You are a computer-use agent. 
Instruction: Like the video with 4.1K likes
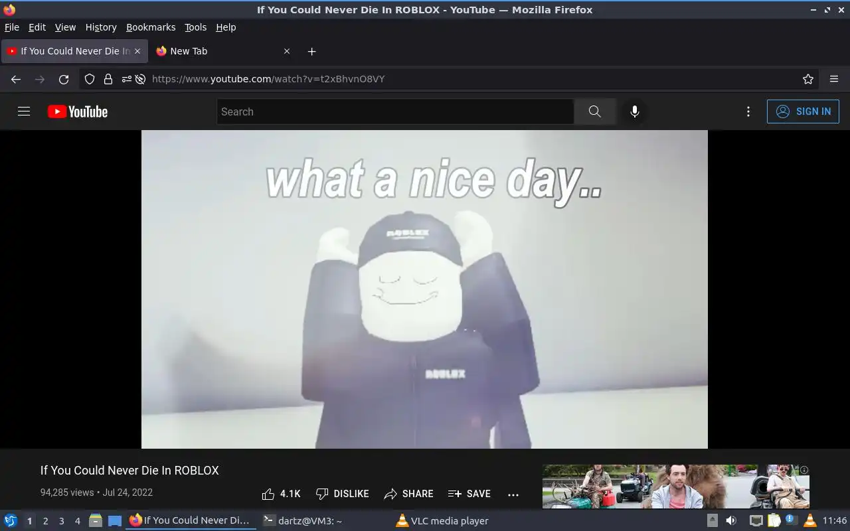[x=282, y=494]
